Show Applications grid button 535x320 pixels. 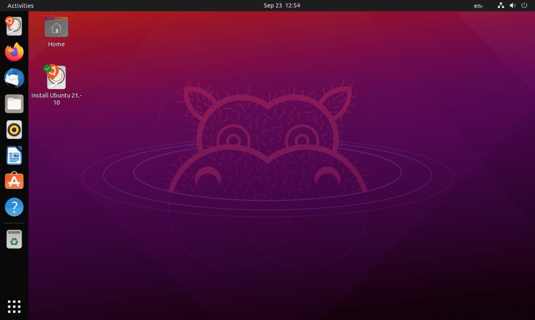tap(14, 306)
